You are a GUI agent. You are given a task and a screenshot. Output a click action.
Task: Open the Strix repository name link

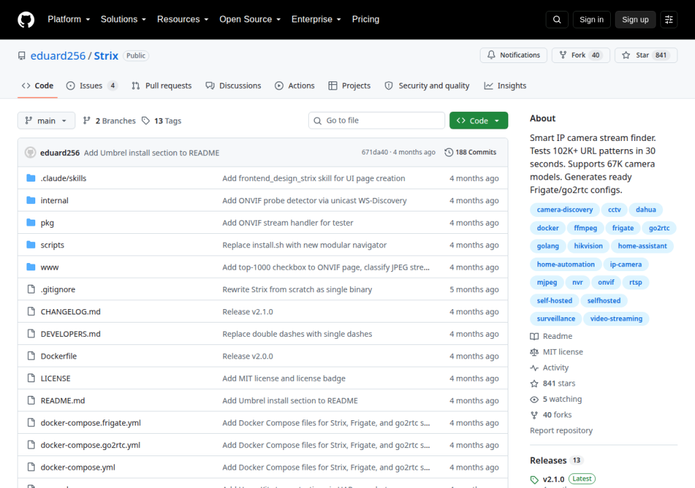pos(106,56)
